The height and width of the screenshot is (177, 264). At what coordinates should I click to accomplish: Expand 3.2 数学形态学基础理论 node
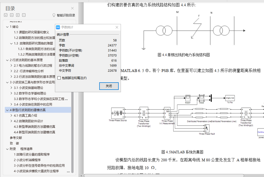(x=11, y=93)
